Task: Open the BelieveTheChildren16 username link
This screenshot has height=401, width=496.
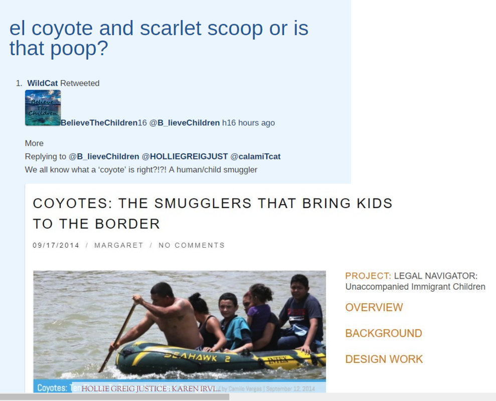Action: pyautogui.click(x=103, y=123)
